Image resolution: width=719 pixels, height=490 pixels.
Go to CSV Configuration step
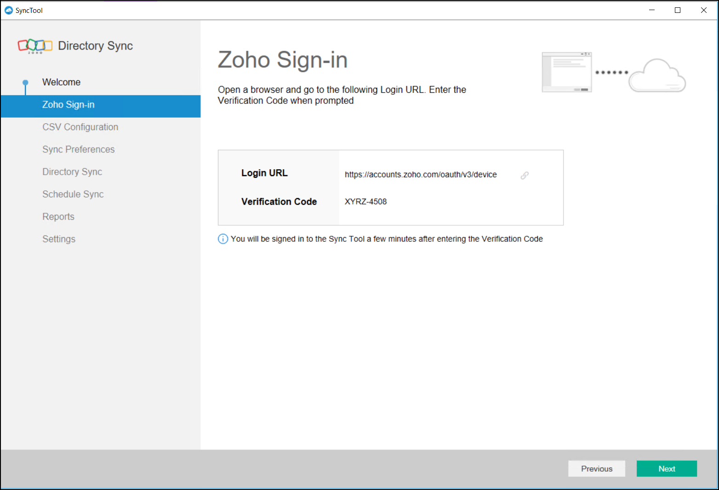pyautogui.click(x=80, y=127)
